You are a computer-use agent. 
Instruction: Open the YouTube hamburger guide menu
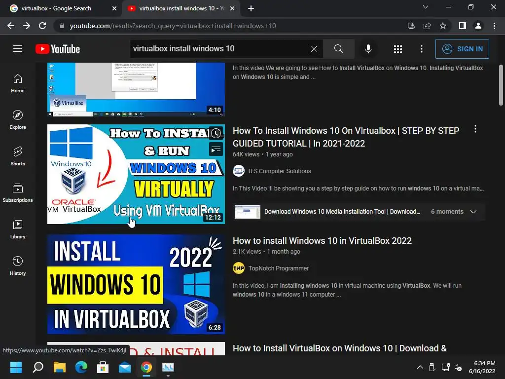[18, 49]
